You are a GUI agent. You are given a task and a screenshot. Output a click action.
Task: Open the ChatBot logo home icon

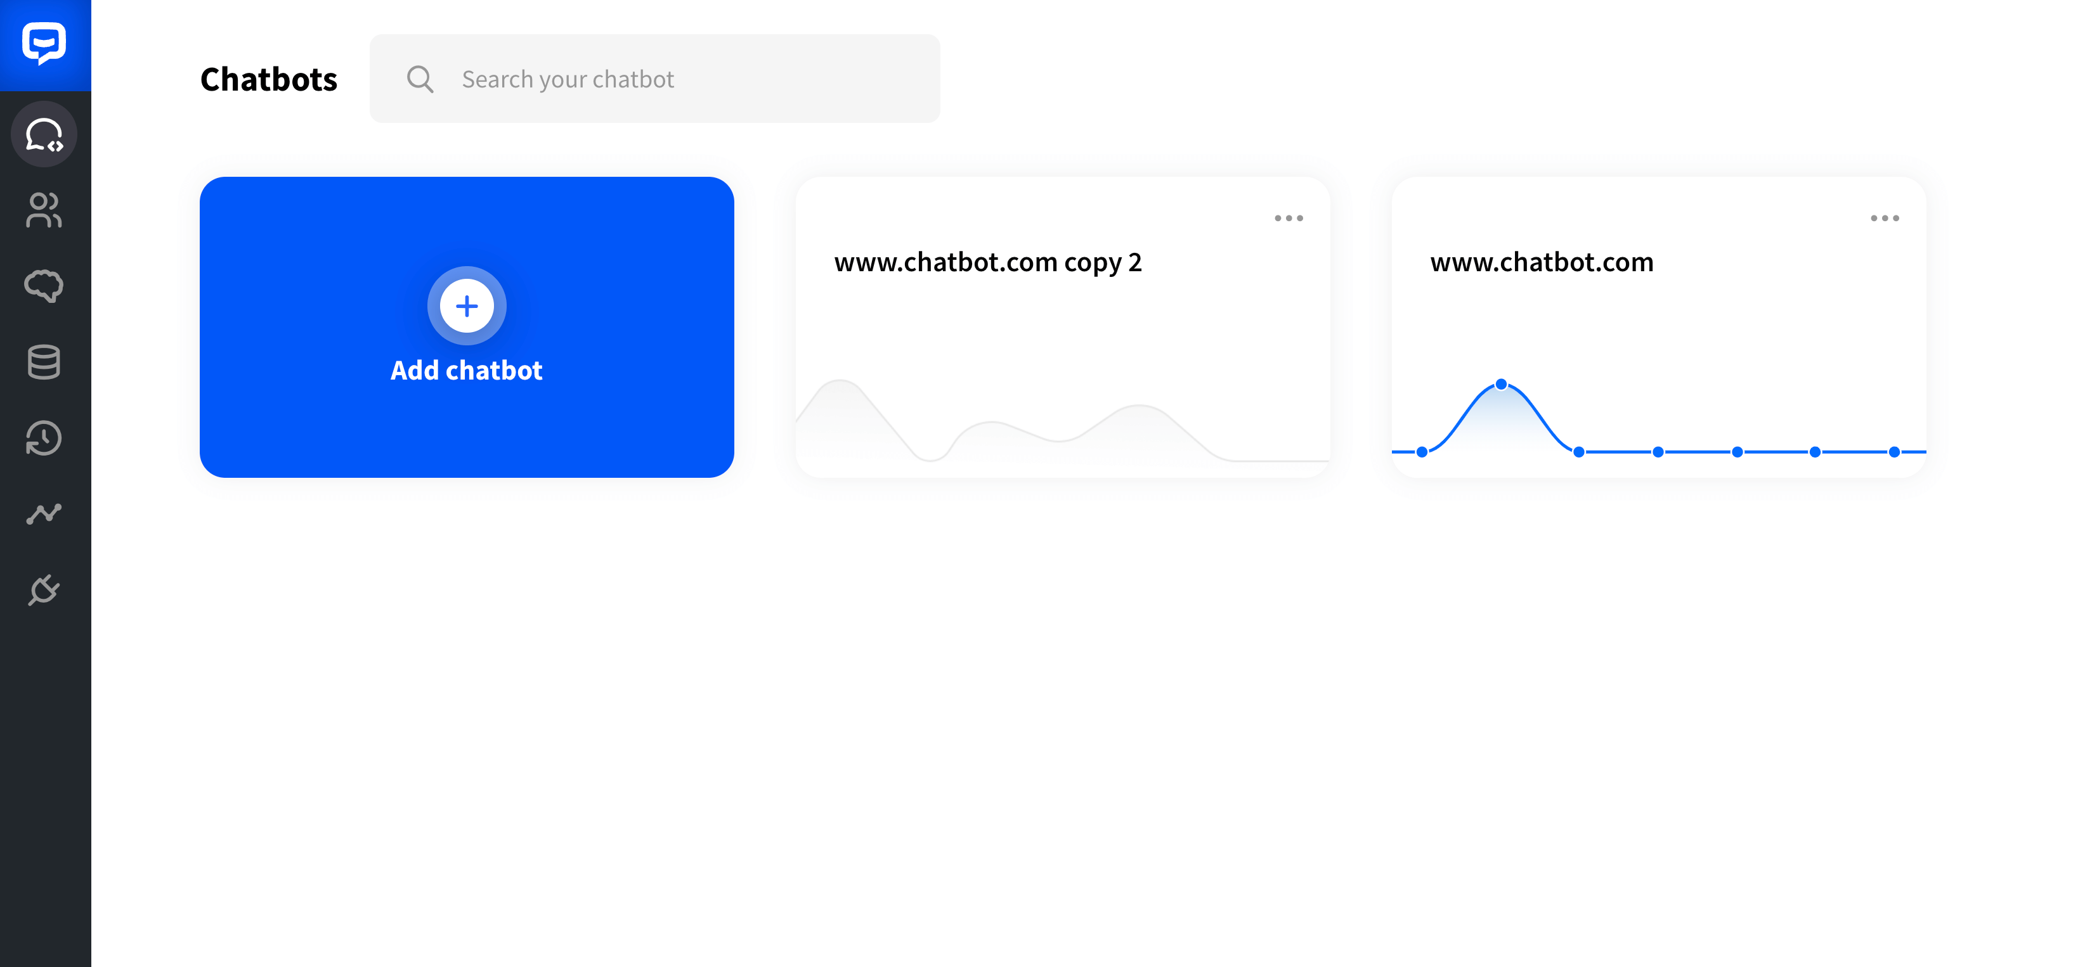pos(44,44)
